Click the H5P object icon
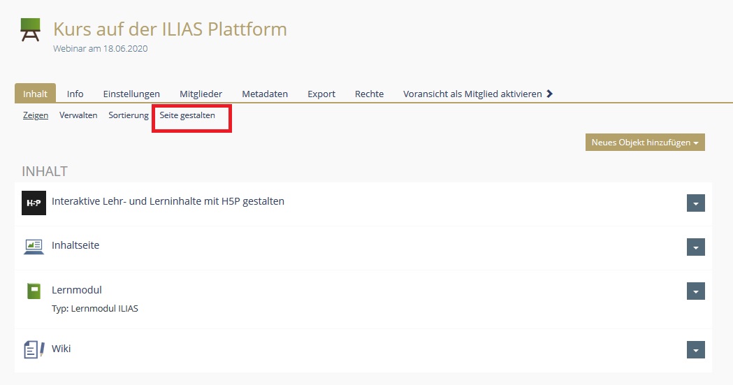This screenshot has height=385, width=733. (x=34, y=203)
